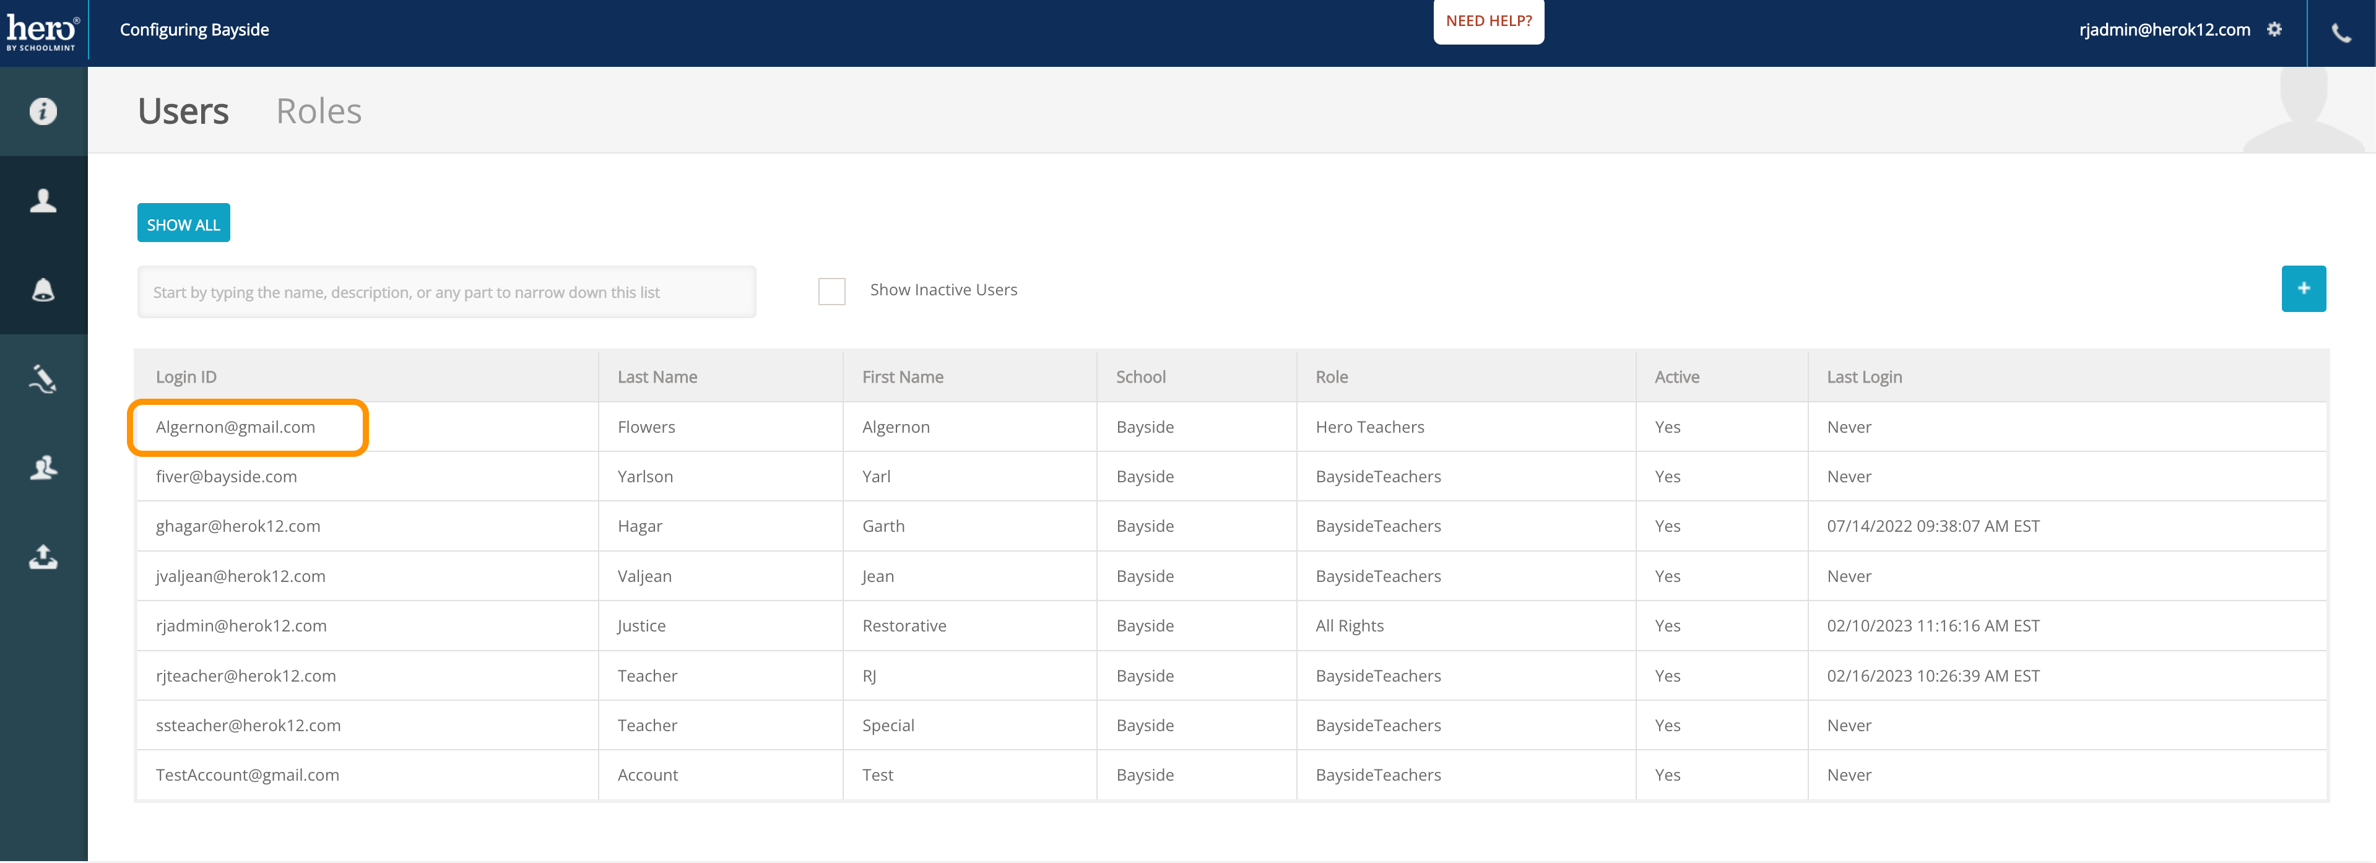Viewport: 2376px width, 863px height.
Task: Open rjteacher@herok12.com user entry
Action: point(245,676)
